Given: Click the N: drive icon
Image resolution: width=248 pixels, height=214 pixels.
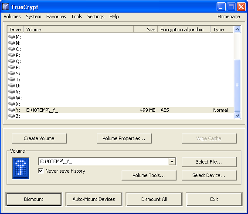Looking at the screenshot, I should point(12,43).
